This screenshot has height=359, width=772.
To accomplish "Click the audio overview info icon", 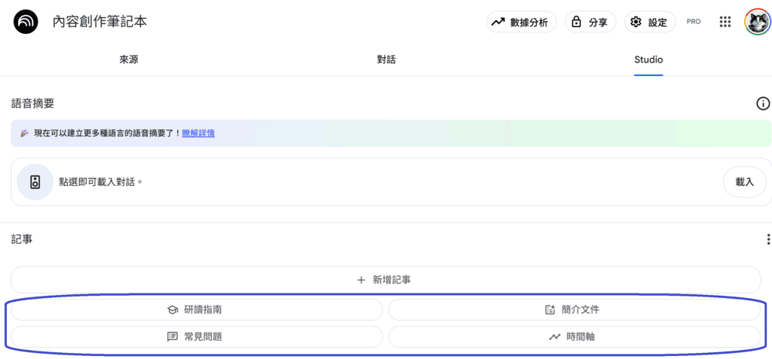I will click(x=763, y=104).
